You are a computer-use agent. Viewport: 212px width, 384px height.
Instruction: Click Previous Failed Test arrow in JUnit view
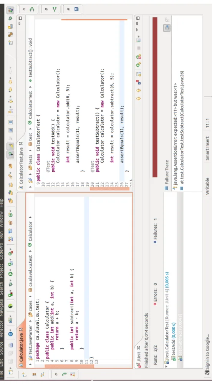coord(139,90)
